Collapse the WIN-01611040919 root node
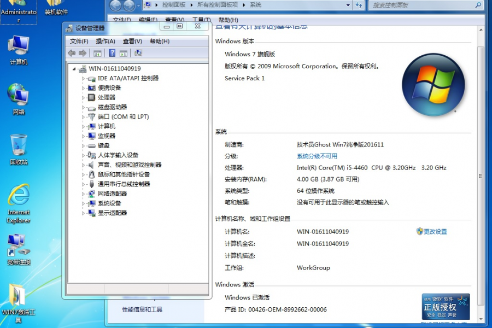Viewport: 492px width, 328px height. tap(74, 69)
